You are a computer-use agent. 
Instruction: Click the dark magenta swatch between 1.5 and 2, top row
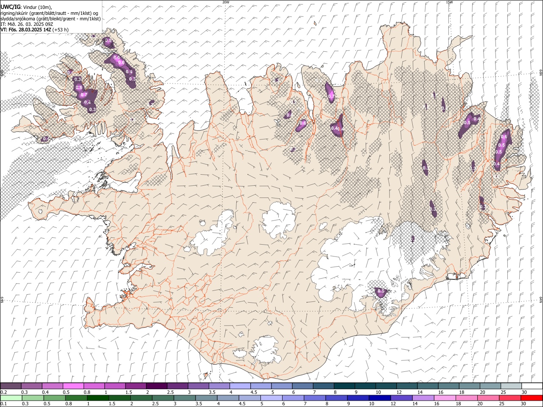click(135, 386)
